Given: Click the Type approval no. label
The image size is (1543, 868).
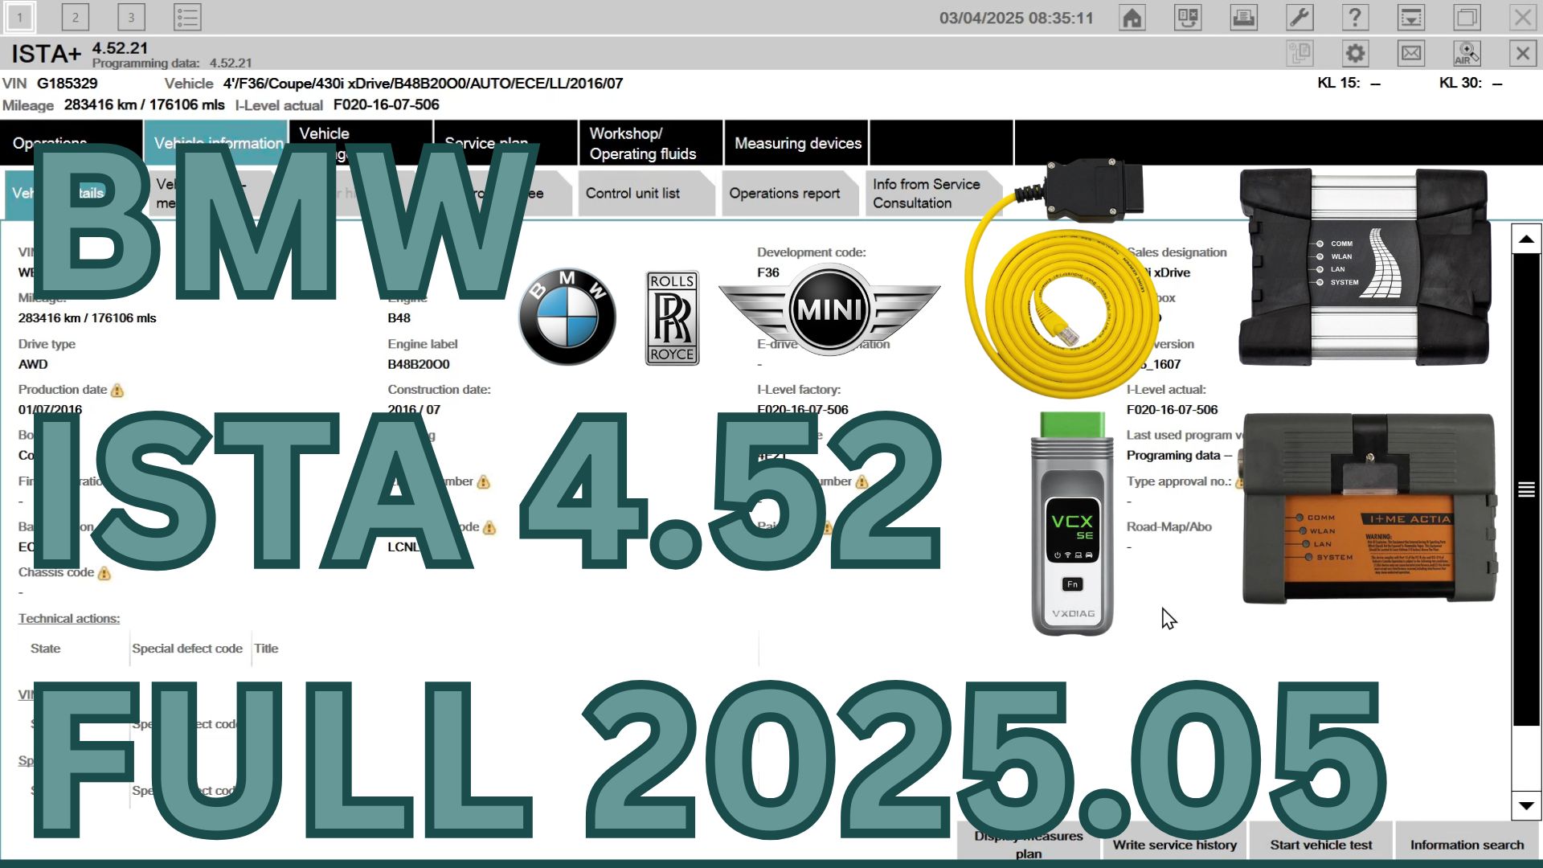Looking at the screenshot, I should click(x=1179, y=481).
